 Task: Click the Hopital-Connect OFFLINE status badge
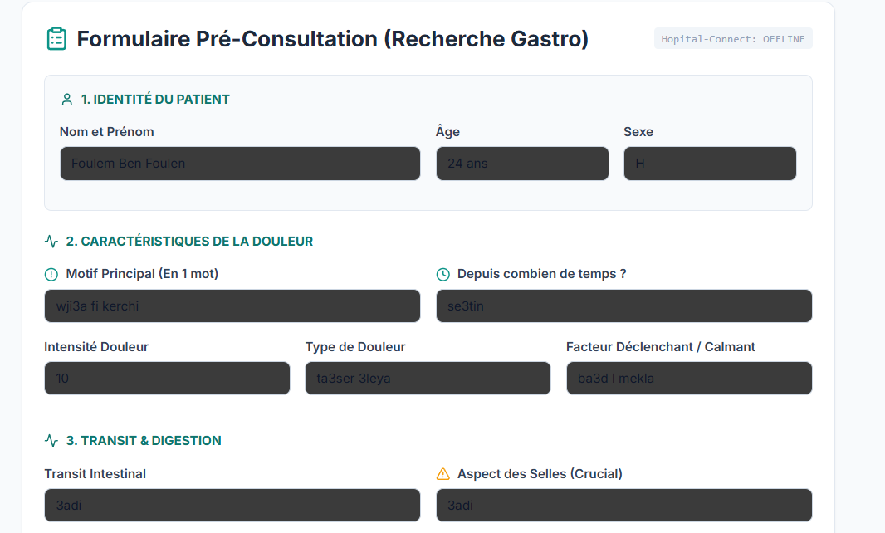(733, 39)
